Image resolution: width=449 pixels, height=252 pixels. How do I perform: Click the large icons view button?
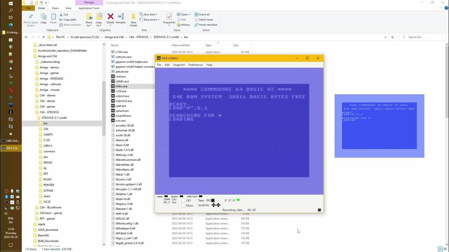coord(445,249)
